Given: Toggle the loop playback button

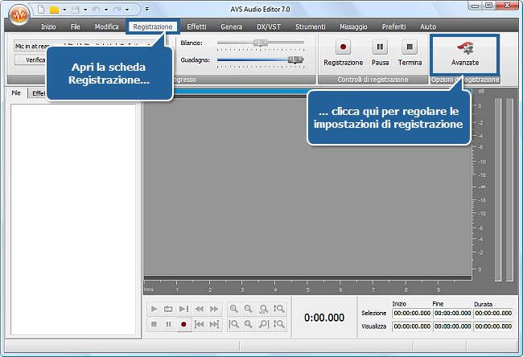Looking at the screenshot, I should 168,309.
